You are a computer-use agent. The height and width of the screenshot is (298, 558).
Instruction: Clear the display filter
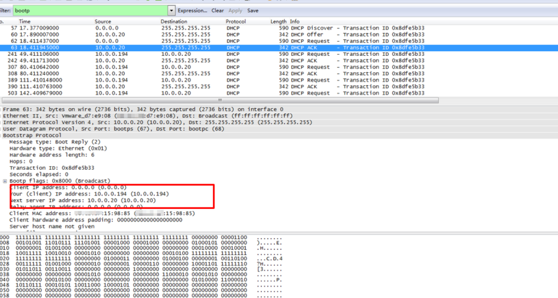tap(217, 11)
